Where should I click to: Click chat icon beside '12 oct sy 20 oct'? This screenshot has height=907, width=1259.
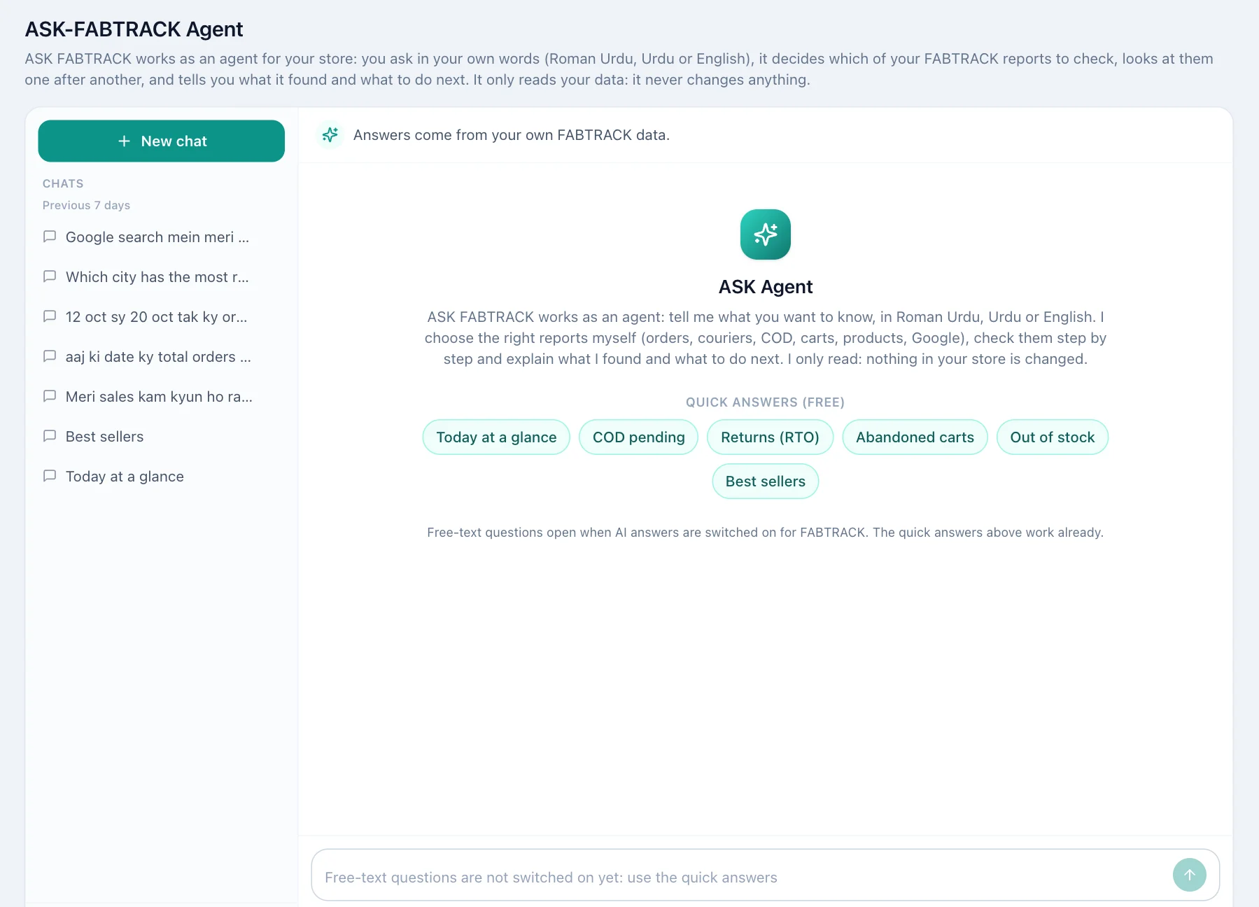(x=50, y=316)
